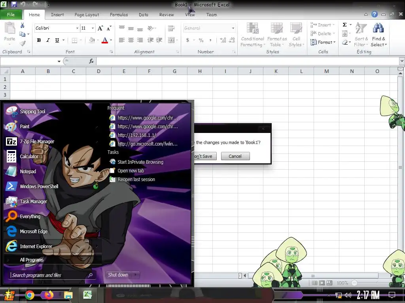Click the Cut scissors icon

(x=22, y=25)
